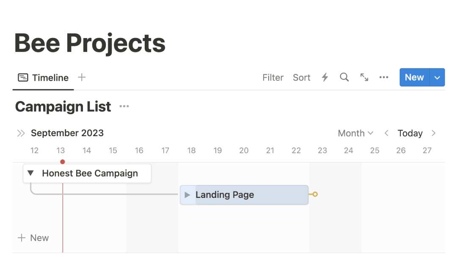Open the dropdown arrow beside New button

pyautogui.click(x=437, y=77)
